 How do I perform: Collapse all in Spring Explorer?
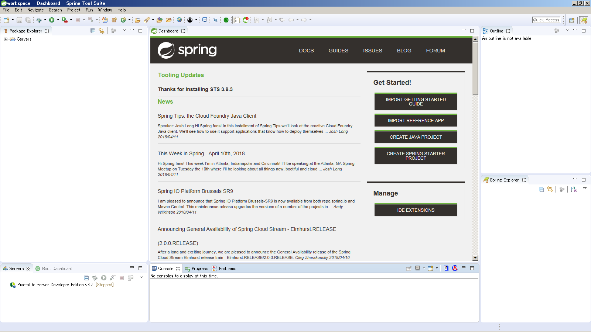541,189
